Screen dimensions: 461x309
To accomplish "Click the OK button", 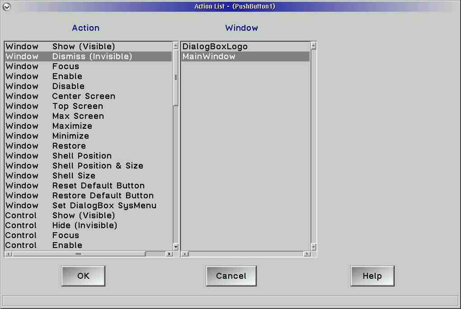I will pyautogui.click(x=83, y=276).
